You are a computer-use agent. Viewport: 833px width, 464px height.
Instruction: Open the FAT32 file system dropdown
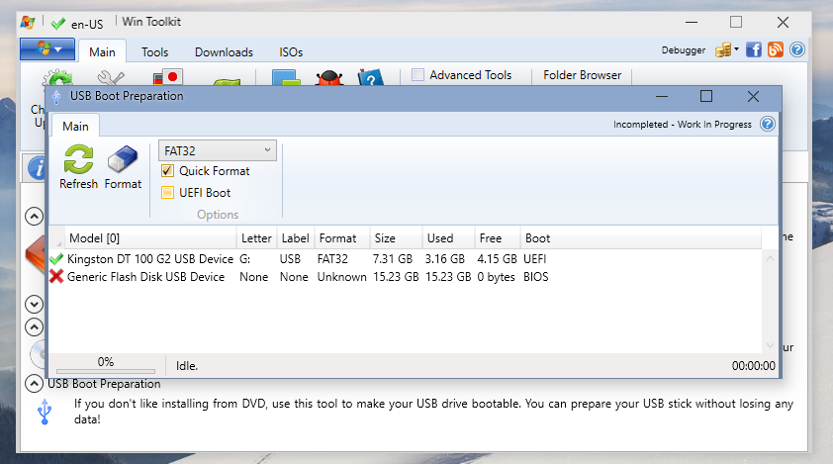click(x=217, y=150)
